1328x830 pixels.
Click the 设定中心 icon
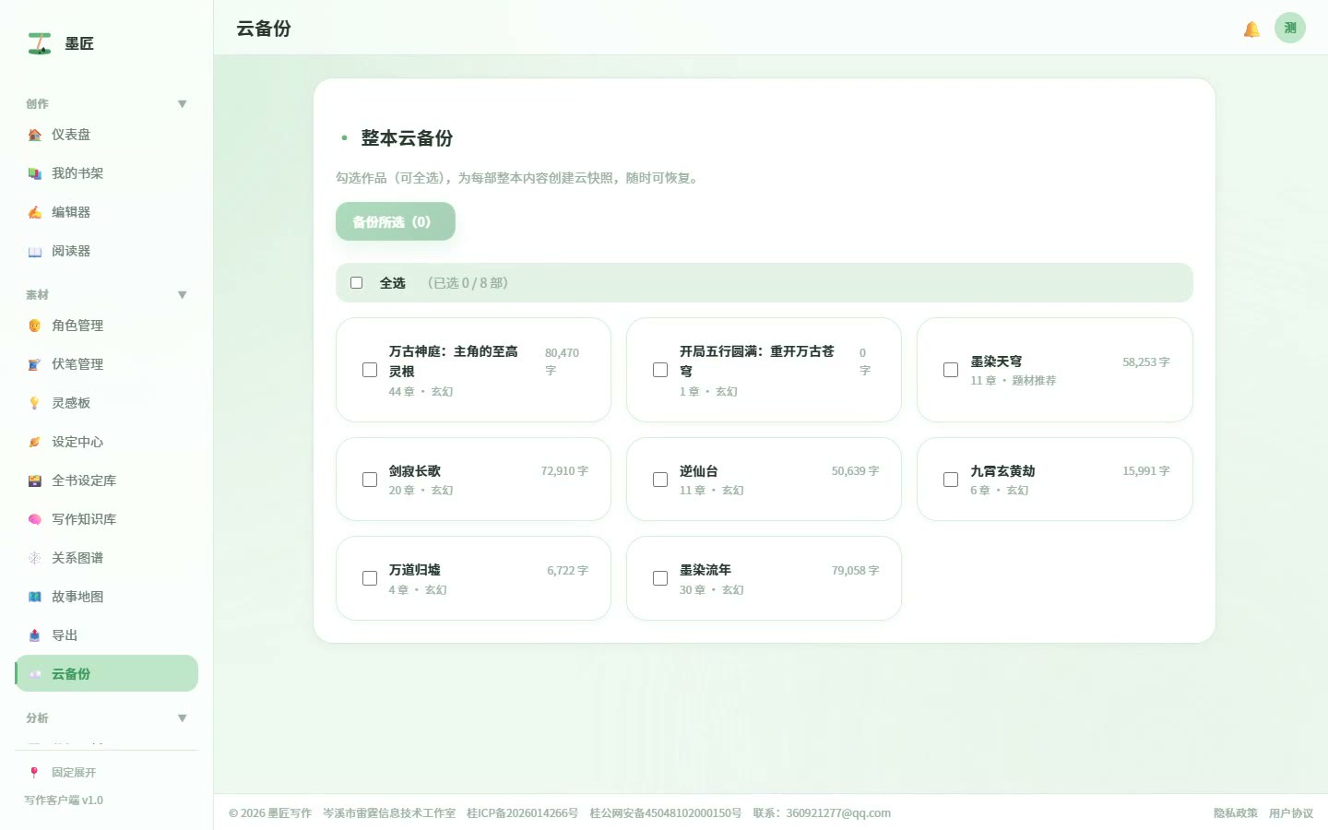35,442
